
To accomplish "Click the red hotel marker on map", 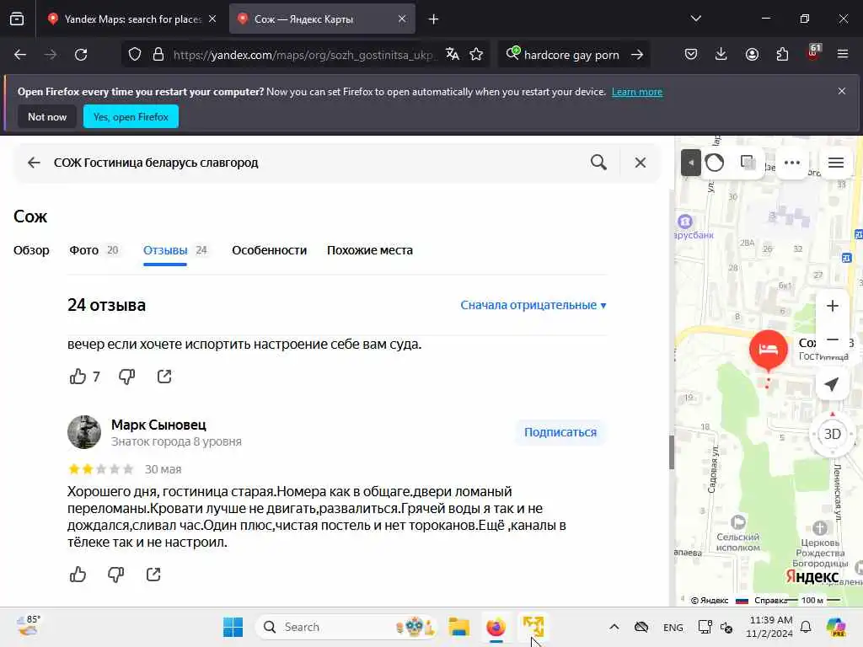I will point(769,350).
